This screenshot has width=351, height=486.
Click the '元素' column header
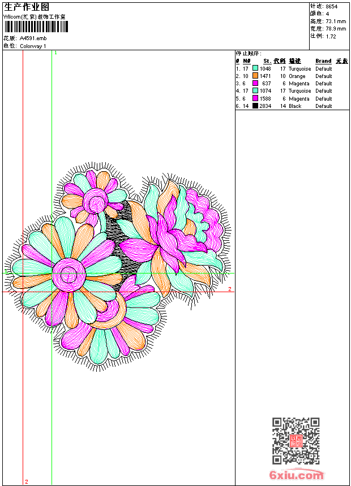coord(342,61)
